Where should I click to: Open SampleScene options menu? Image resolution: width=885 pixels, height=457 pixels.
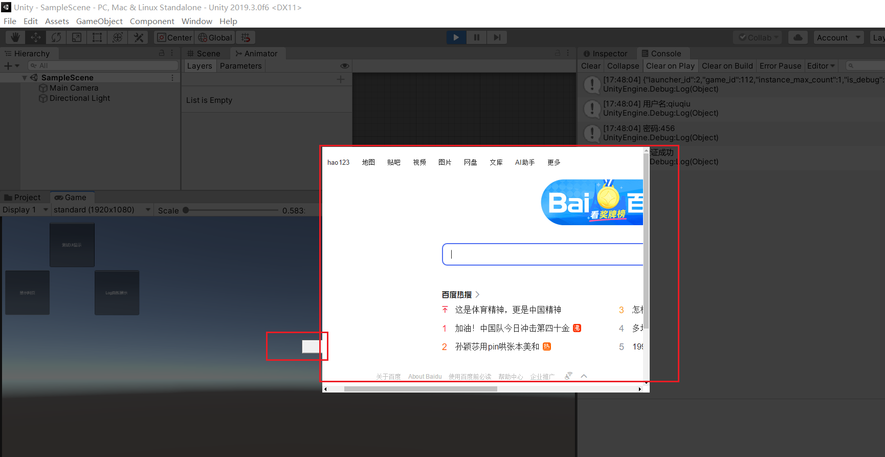172,78
